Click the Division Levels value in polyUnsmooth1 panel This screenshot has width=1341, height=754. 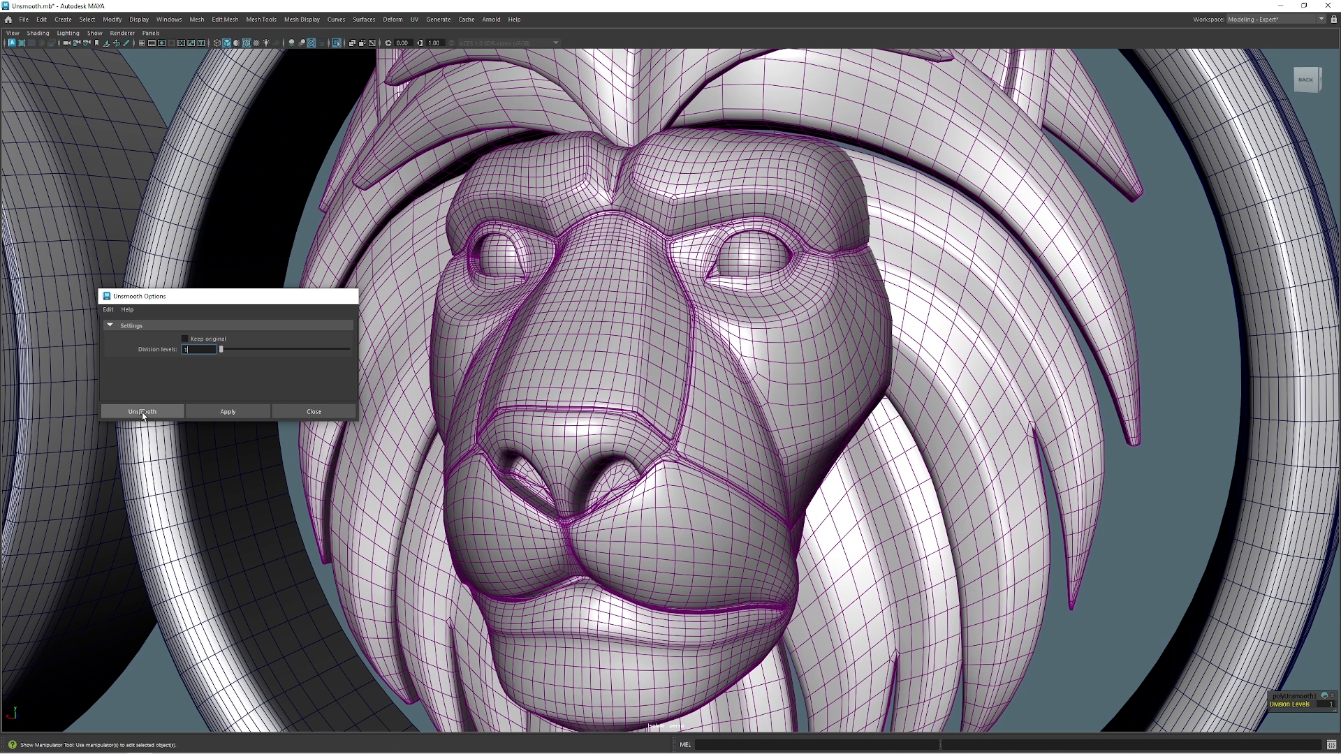click(x=1326, y=704)
